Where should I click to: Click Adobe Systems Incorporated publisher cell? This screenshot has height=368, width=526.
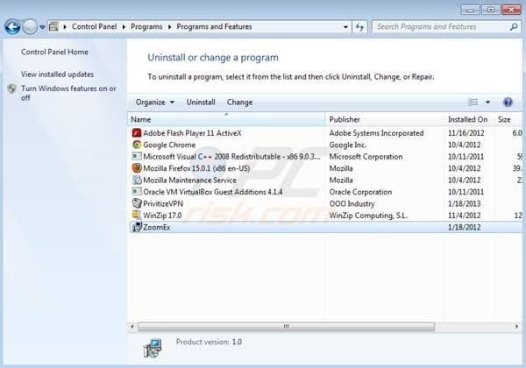point(376,133)
